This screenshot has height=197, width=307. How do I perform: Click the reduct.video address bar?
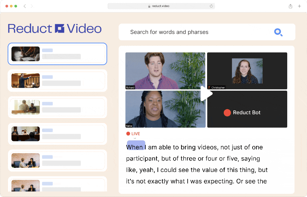[161, 6]
